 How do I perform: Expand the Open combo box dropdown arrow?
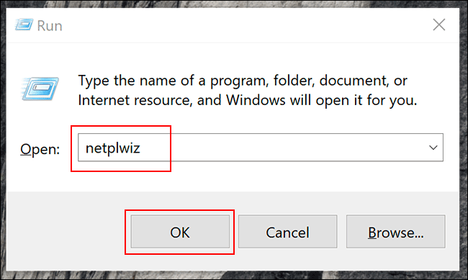click(x=433, y=148)
